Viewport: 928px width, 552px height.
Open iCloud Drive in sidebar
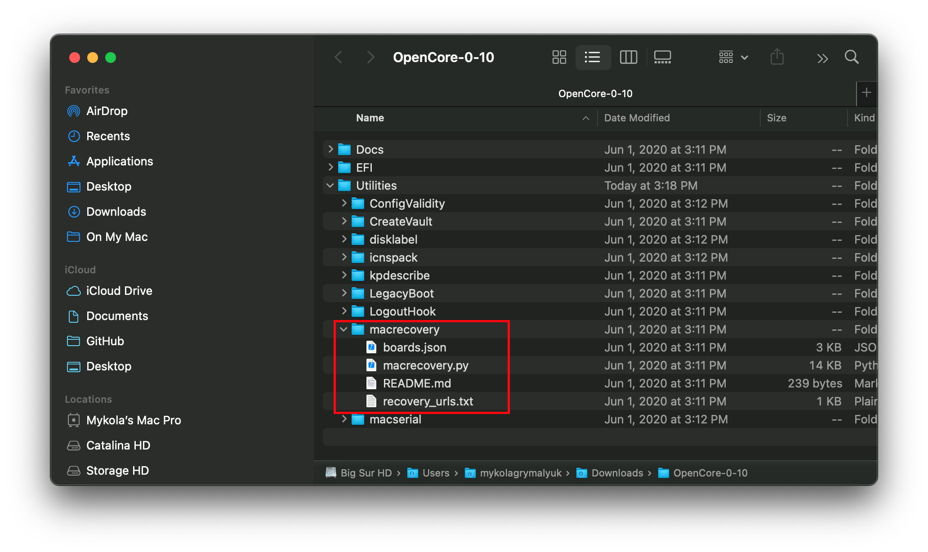click(x=119, y=291)
